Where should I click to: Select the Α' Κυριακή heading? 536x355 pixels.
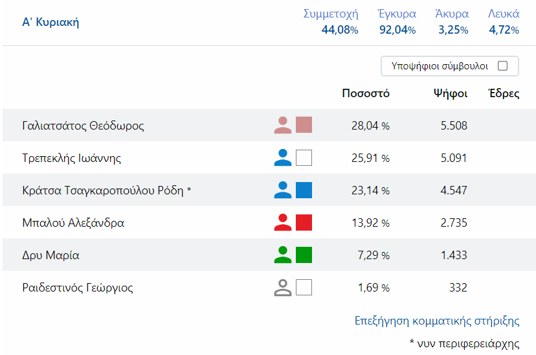click(50, 23)
